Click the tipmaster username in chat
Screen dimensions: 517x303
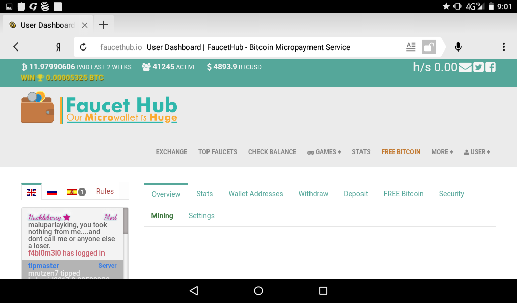click(x=43, y=266)
